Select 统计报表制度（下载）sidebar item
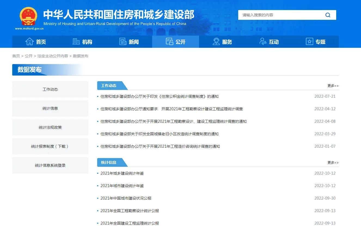 (x=50, y=146)
